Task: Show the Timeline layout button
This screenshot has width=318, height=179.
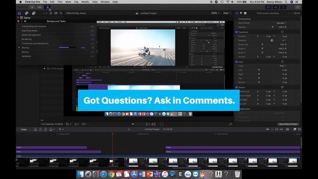Action: click(276, 7)
